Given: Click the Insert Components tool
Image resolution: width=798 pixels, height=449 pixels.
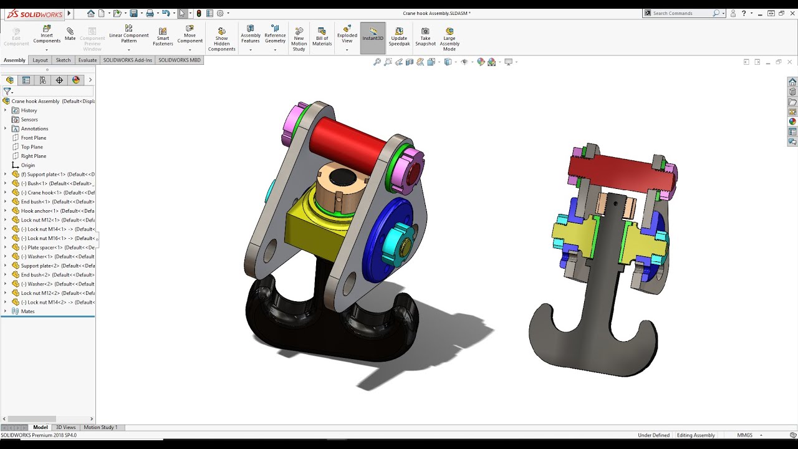Looking at the screenshot, I should point(47,34).
